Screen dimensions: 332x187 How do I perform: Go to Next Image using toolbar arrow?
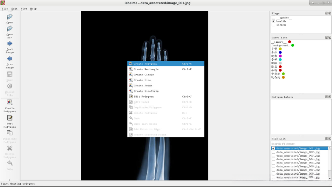(x=10, y=44)
